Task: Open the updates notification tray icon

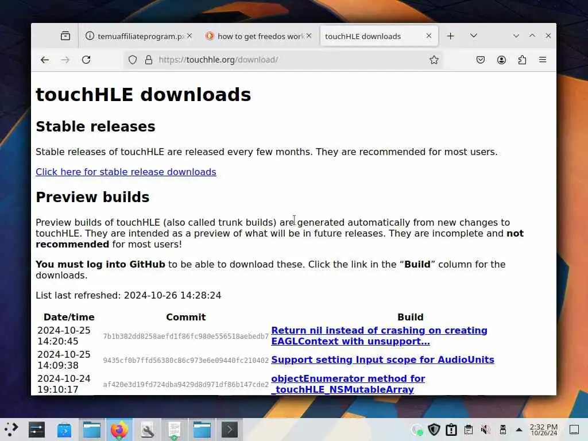Action: point(451,430)
